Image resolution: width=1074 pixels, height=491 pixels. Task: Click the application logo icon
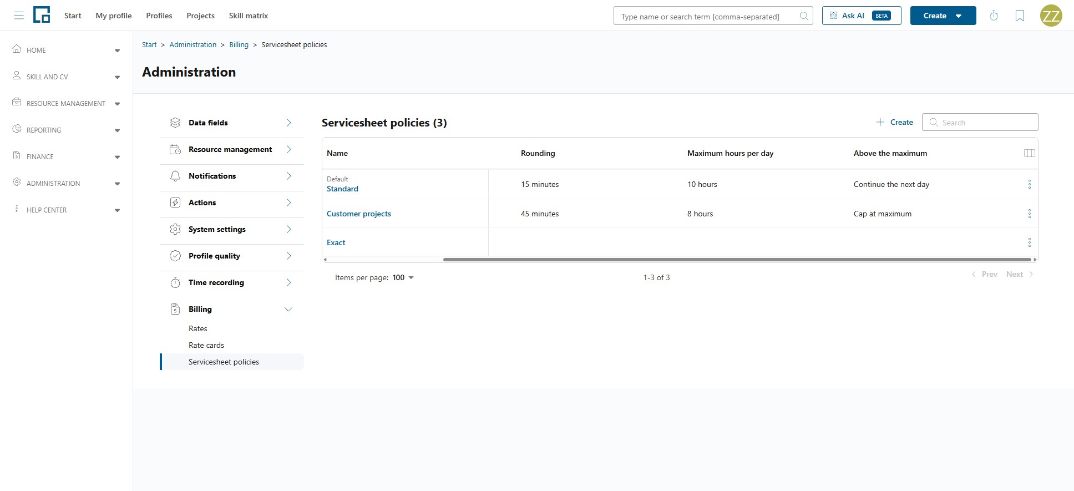42,15
